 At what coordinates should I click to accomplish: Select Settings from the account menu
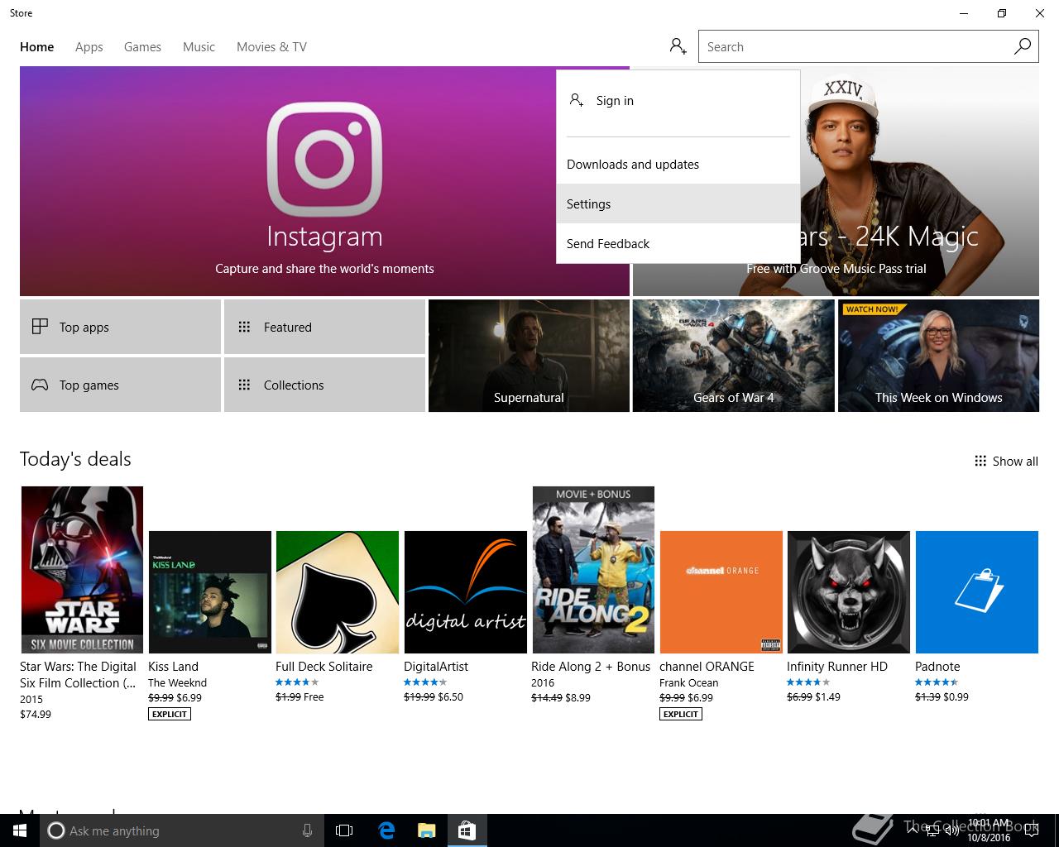(x=678, y=203)
